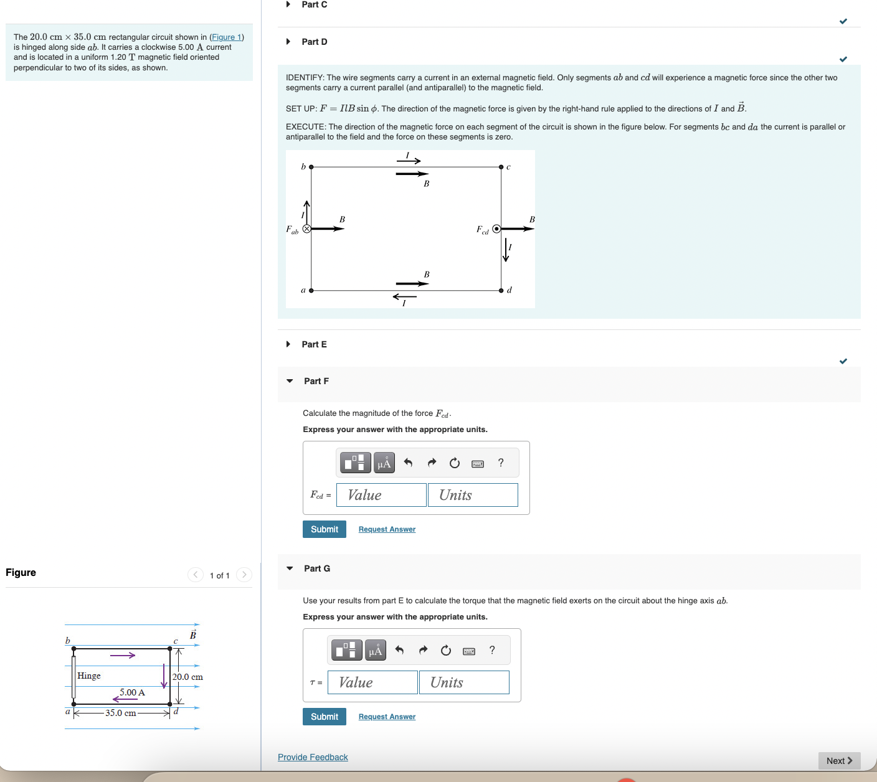Click the help question mark in Part G toolbar
The image size is (877, 782).
click(491, 649)
